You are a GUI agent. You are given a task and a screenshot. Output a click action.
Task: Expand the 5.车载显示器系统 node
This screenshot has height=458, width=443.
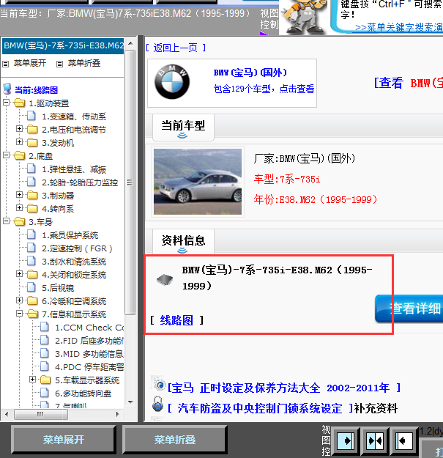32,380
